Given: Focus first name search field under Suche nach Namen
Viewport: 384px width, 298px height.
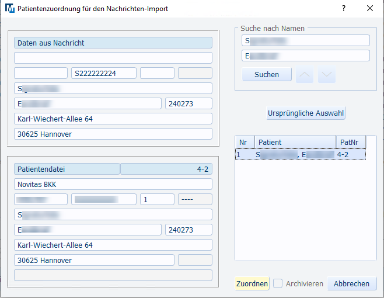Looking at the screenshot, I should [306, 56].
